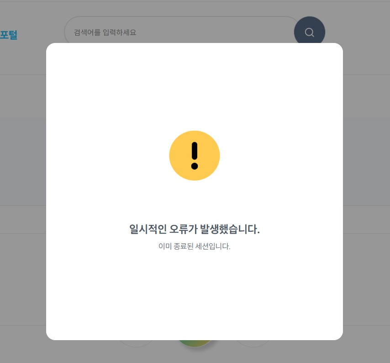Select the 일시적인 오류가 발생했습니다 heading

(195, 229)
